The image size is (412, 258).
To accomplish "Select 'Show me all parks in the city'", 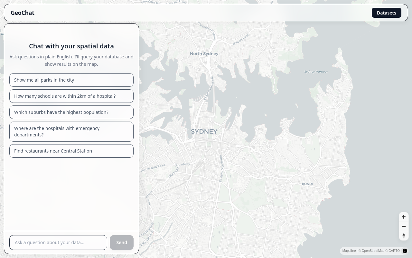I will [x=71, y=80].
